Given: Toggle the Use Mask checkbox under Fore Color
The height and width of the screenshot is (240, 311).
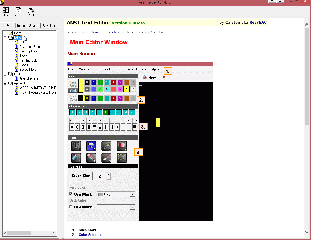Looking at the screenshot, I should (71, 194).
